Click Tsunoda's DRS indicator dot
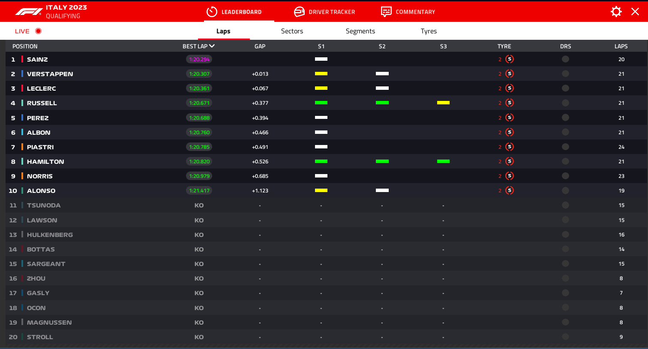648x349 pixels. 565,205
